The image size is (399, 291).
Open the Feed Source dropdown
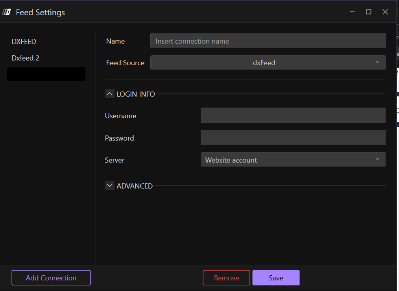click(x=268, y=62)
